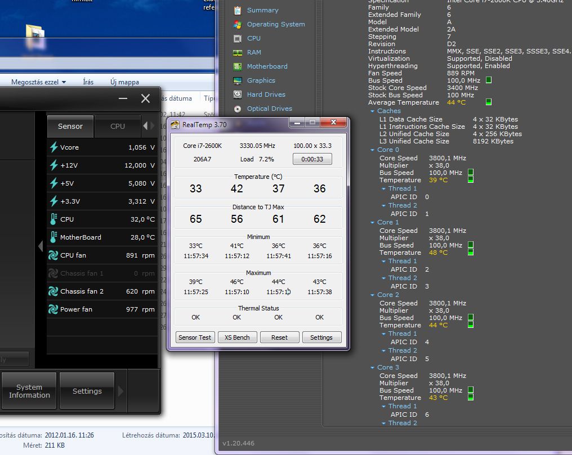Viewport: 572px width, 455px height.
Task: Select the disabled Chassis fan 1 row
Action: tap(102, 273)
